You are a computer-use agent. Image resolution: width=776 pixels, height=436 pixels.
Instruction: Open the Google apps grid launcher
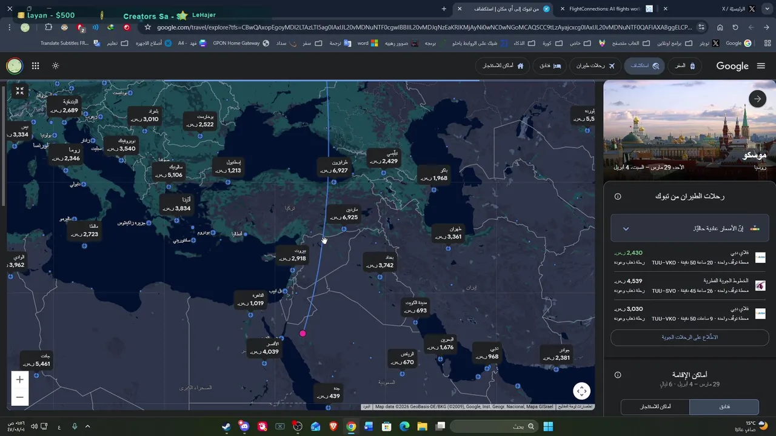[35, 66]
